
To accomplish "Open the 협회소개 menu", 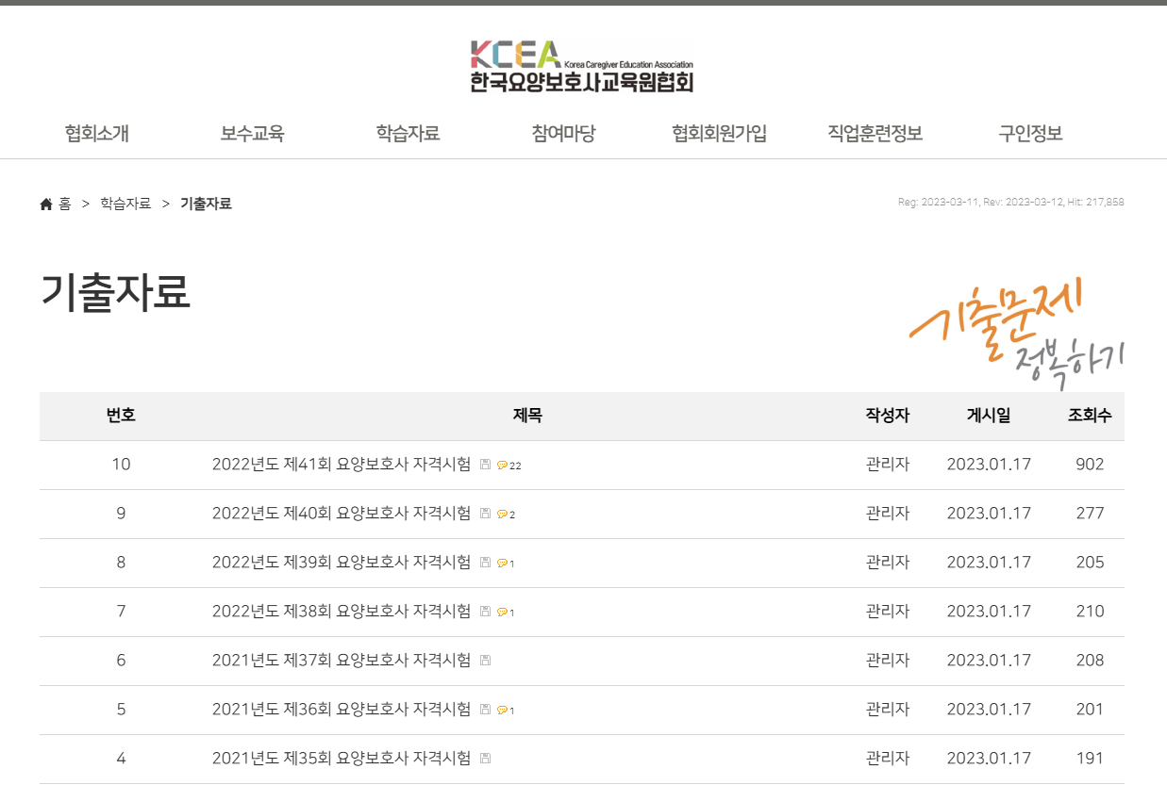I will pyautogui.click(x=97, y=134).
